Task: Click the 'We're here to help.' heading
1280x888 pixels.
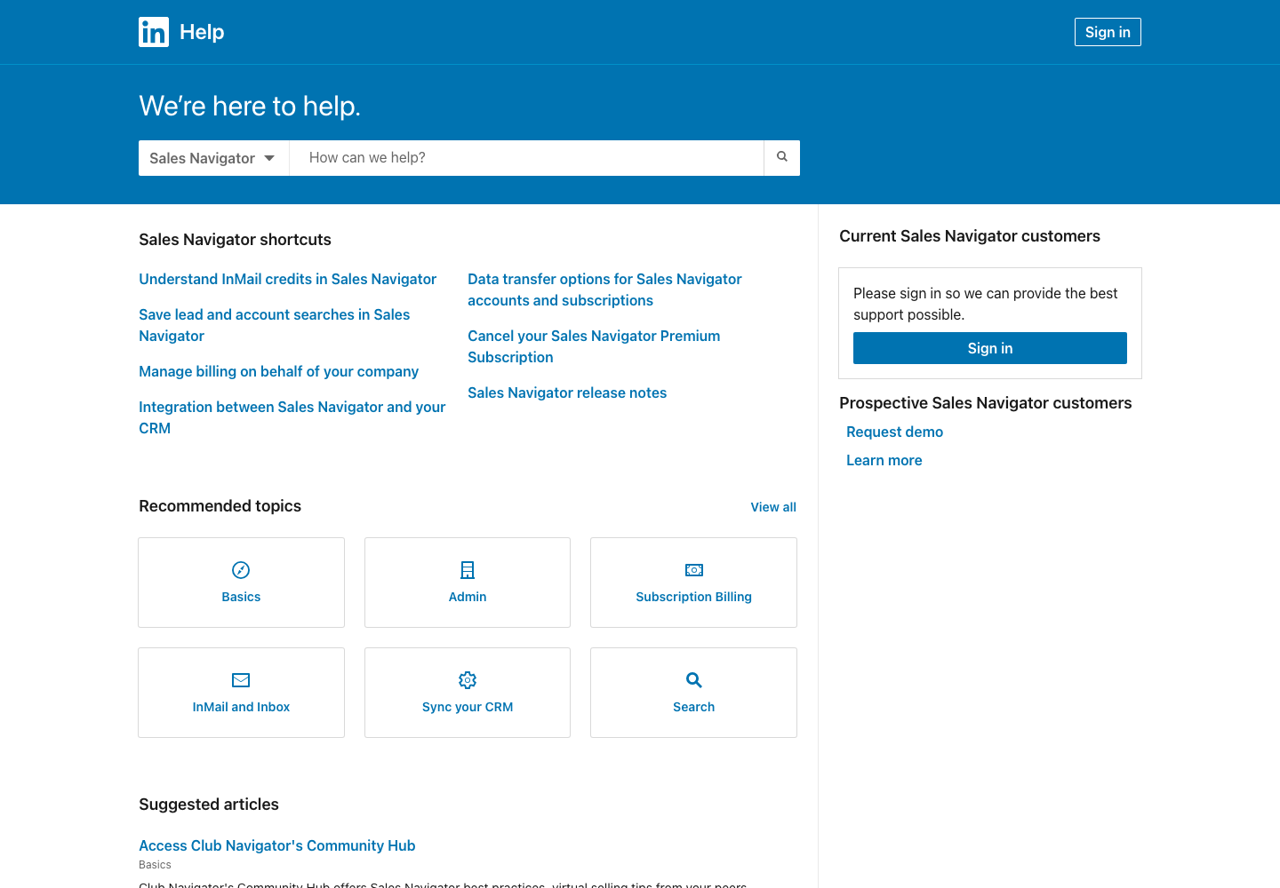Action: point(250,107)
